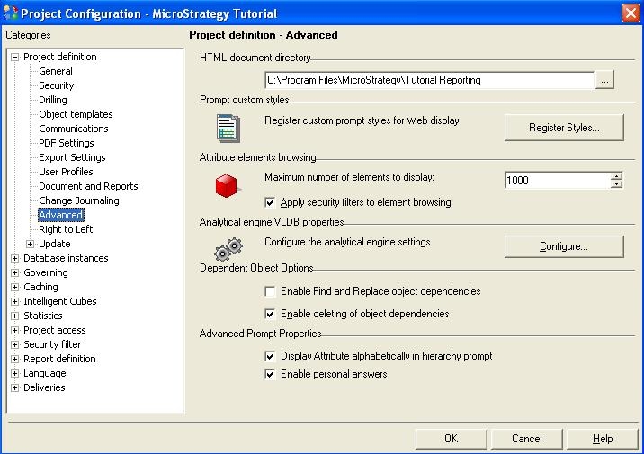Open the Change Journaling category
Image resolution: width=644 pixels, height=454 pixels.
coord(78,200)
